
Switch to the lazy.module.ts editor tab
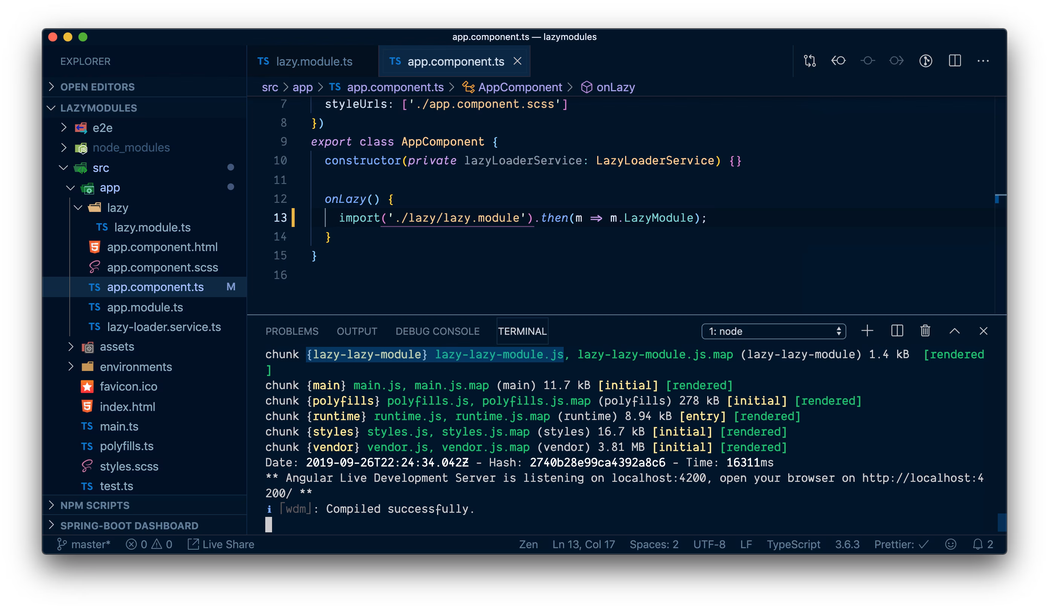(x=313, y=61)
